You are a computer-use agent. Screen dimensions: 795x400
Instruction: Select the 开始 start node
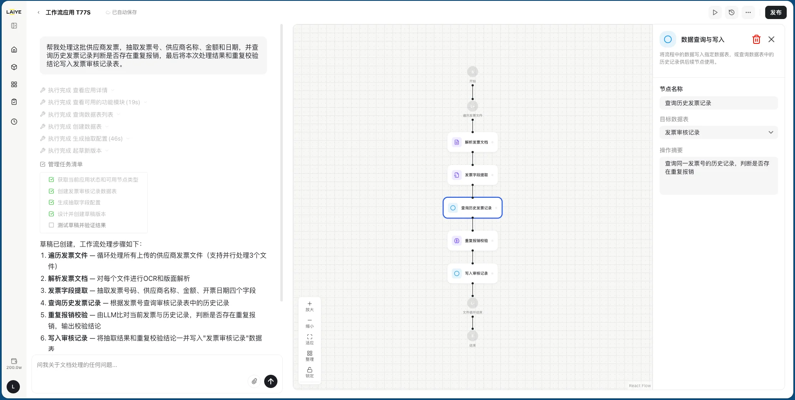[x=472, y=72]
